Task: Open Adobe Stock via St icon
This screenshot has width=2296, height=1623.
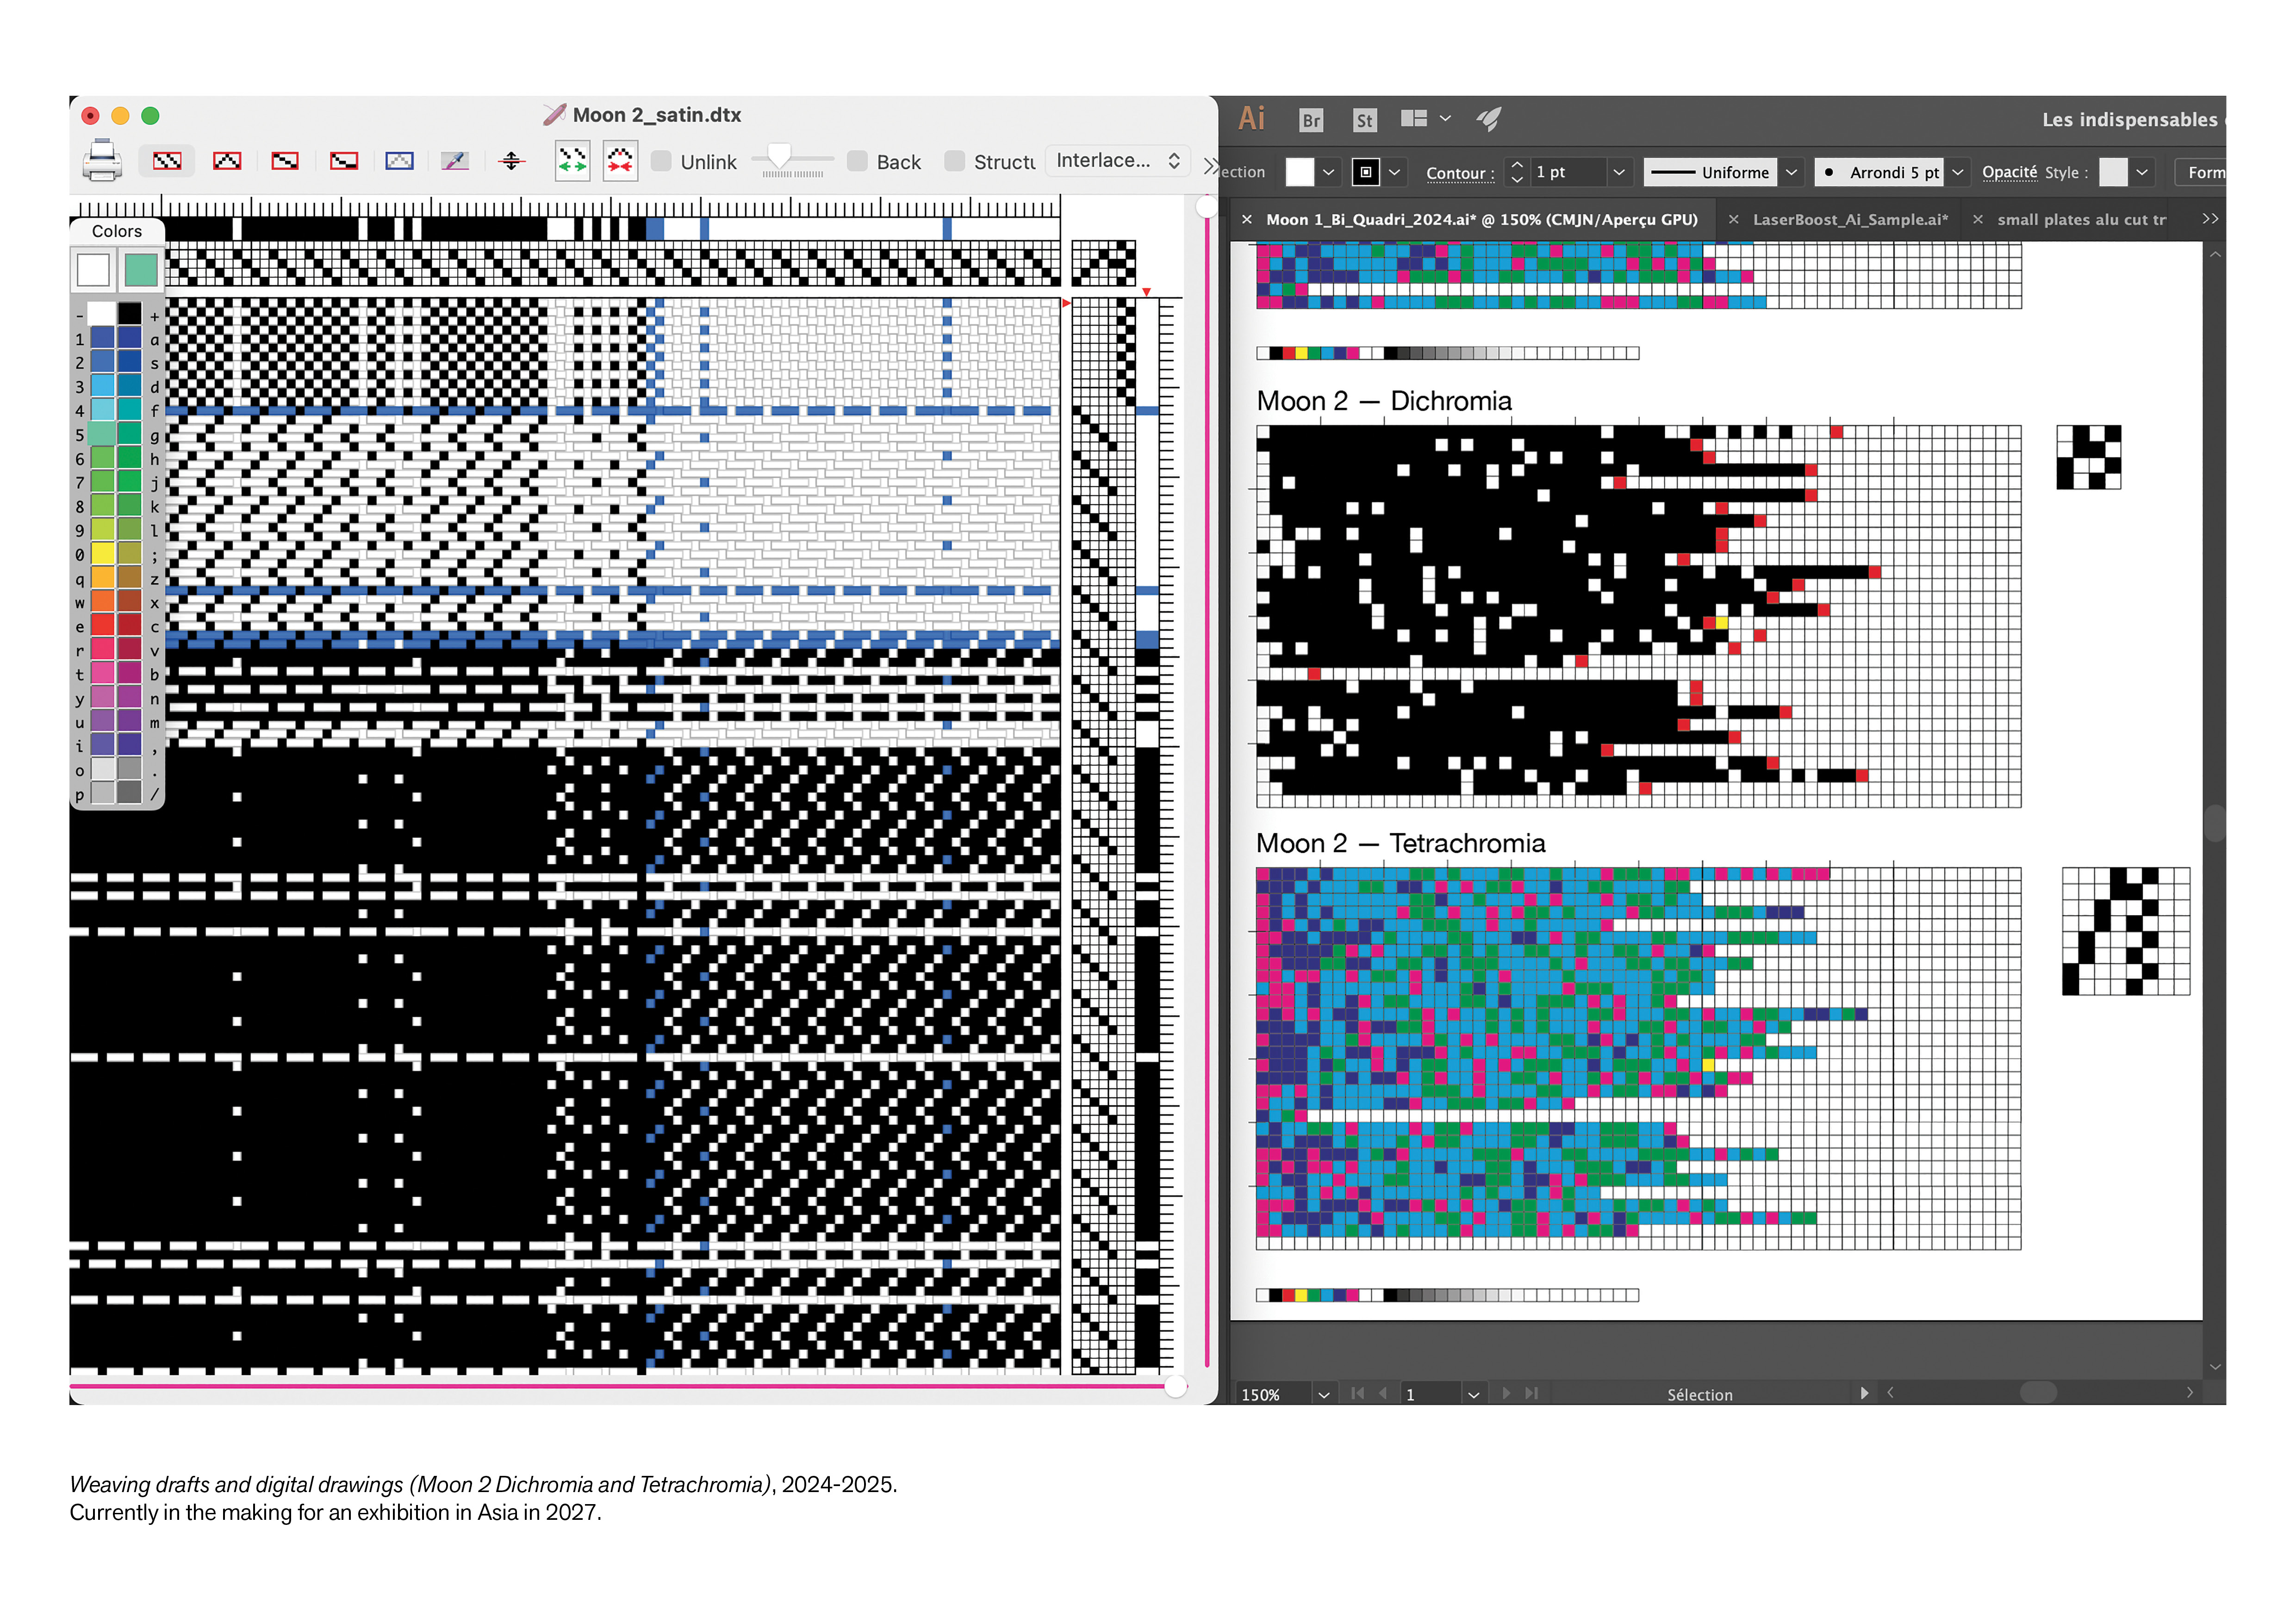Action: (1364, 120)
